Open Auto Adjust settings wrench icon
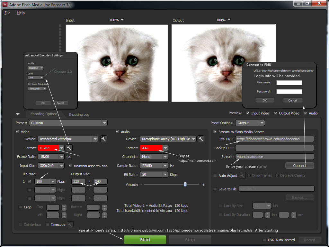Image resolution: width=329 pixels, height=247 pixels. tap(242, 175)
